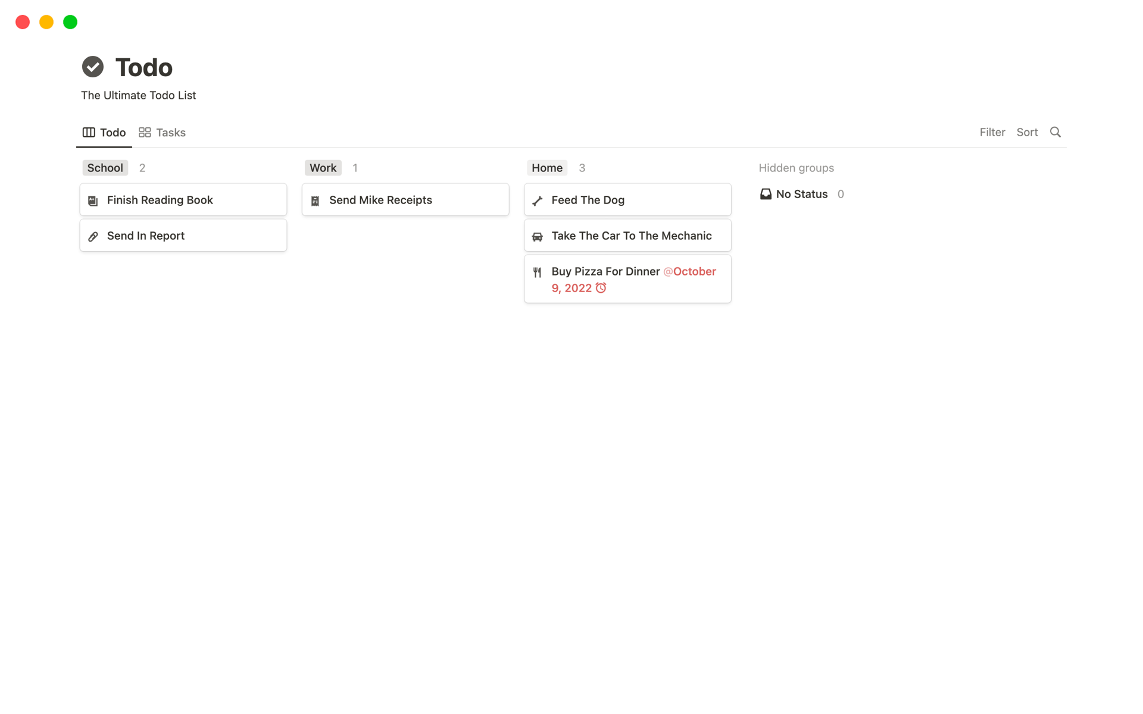Click the car icon on Take The Car card
Screen dimensions: 1143x714
point(538,236)
